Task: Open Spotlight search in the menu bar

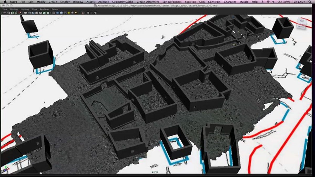Action: [312, 2]
